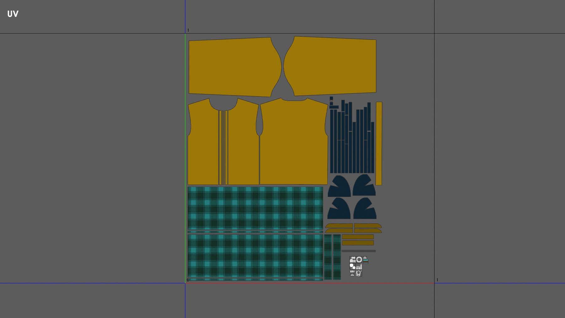Click the UV panel title label

click(x=13, y=14)
